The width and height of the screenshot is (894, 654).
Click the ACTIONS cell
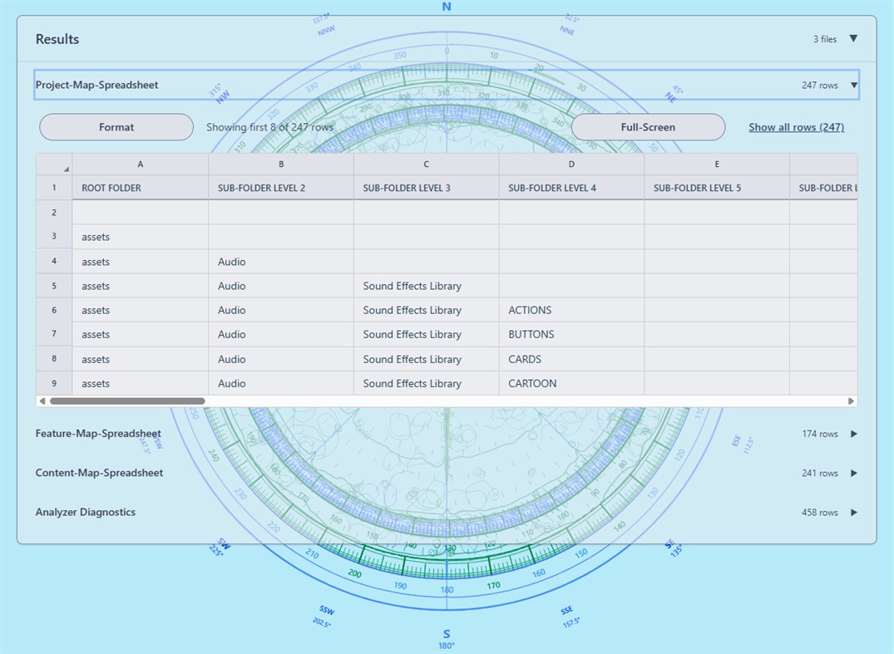pos(571,310)
